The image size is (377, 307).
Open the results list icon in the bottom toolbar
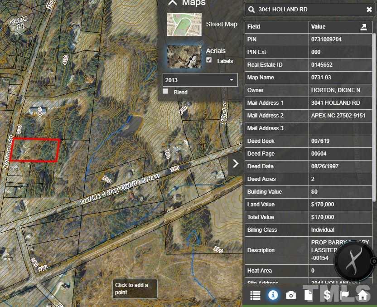255,295
